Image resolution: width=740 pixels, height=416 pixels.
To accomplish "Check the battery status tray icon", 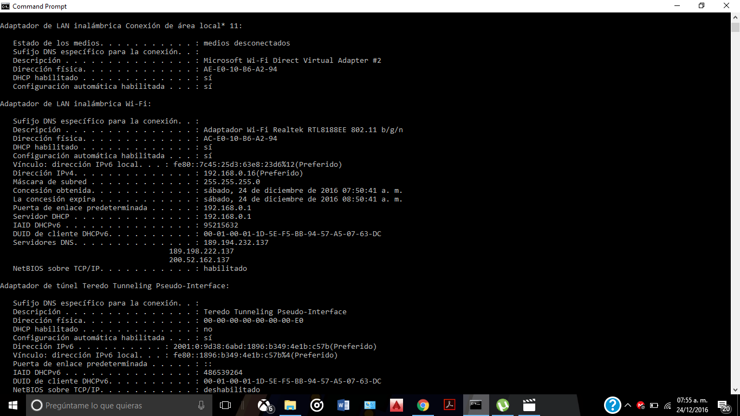I will pyautogui.click(x=654, y=405).
